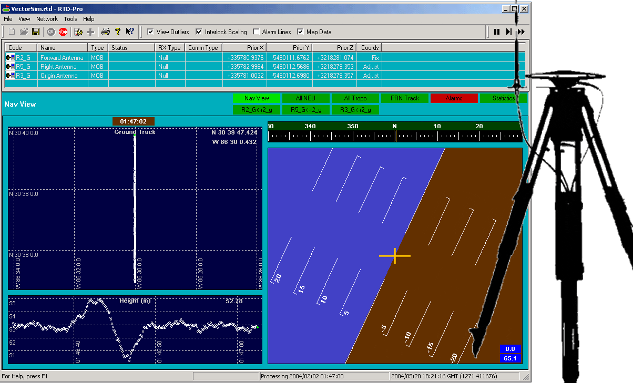Open the Help menu
Image resolution: width=633 pixels, height=383 pixels.
pyautogui.click(x=89, y=19)
